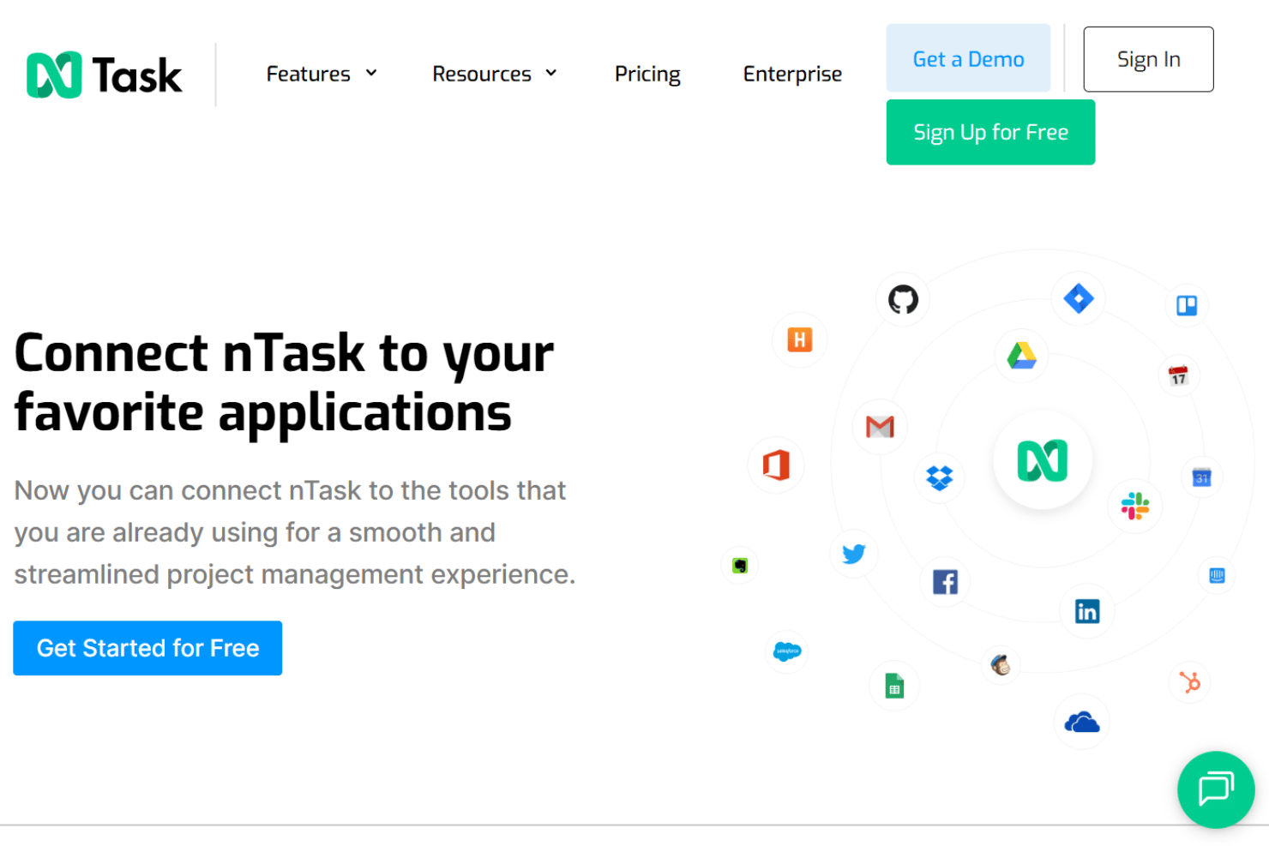
Task: Click the orange H integration icon
Action: [x=799, y=340]
